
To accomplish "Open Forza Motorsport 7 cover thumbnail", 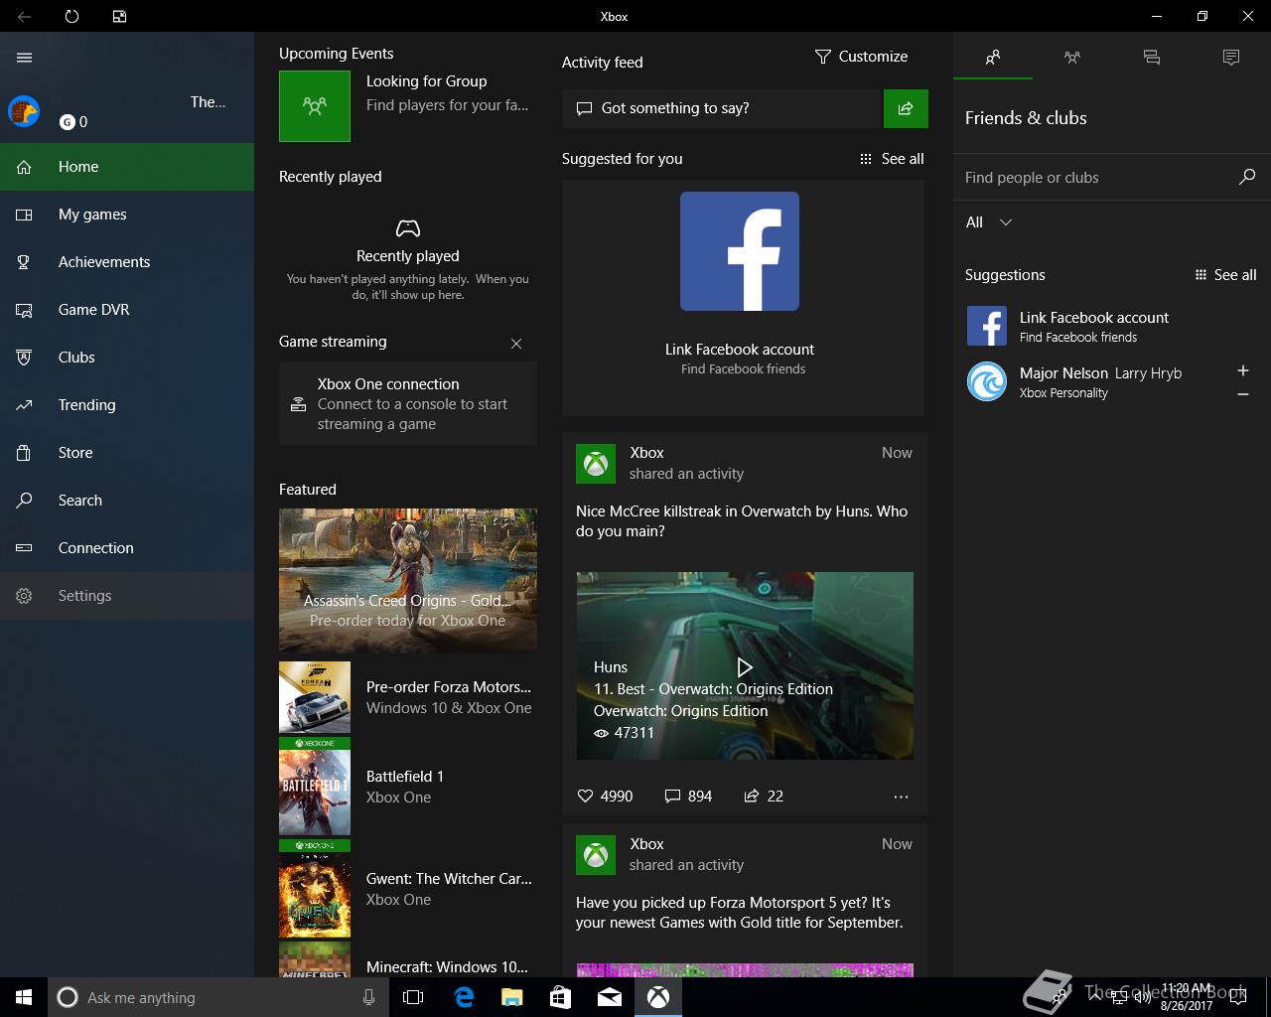I will tap(315, 697).
